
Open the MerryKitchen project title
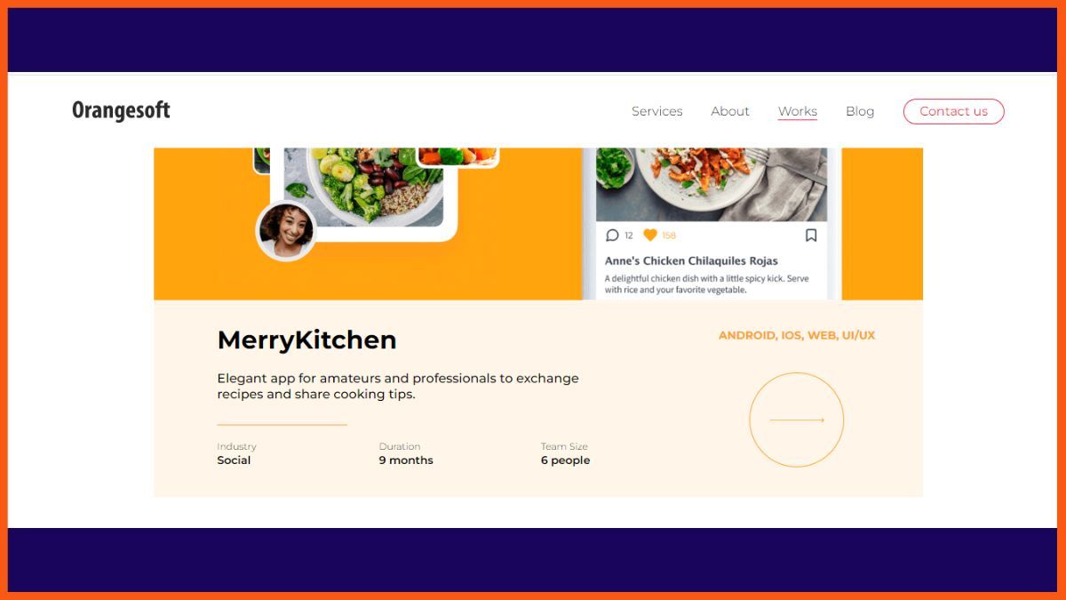coord(306,340)
